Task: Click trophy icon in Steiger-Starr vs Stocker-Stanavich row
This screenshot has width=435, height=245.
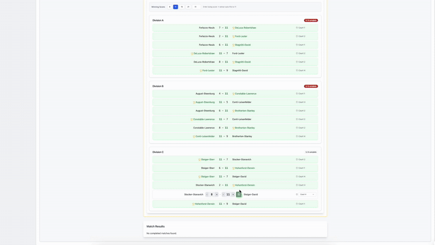Action: click(x=200, y=160)
